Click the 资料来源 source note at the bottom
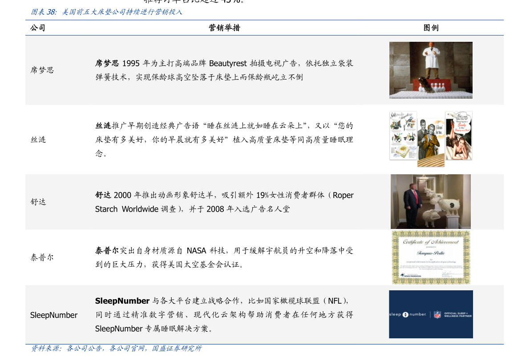This screenshot has height=361, width=530. point(116,349)
